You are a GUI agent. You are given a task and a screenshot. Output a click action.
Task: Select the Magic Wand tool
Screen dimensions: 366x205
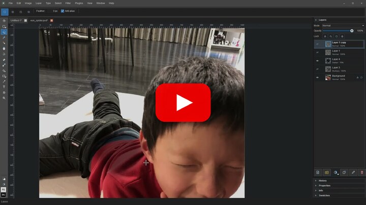click(4, 37)
